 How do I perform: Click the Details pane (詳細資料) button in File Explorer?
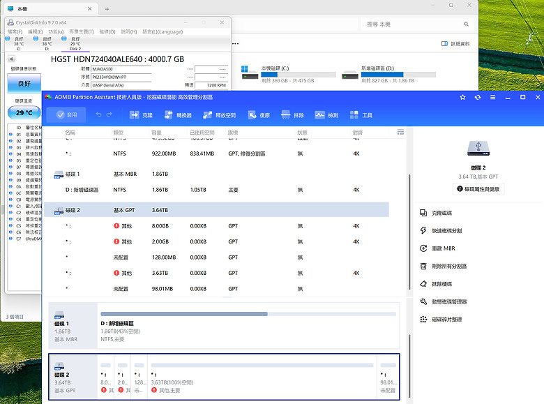pyautogui.click(x=455, y=44)
